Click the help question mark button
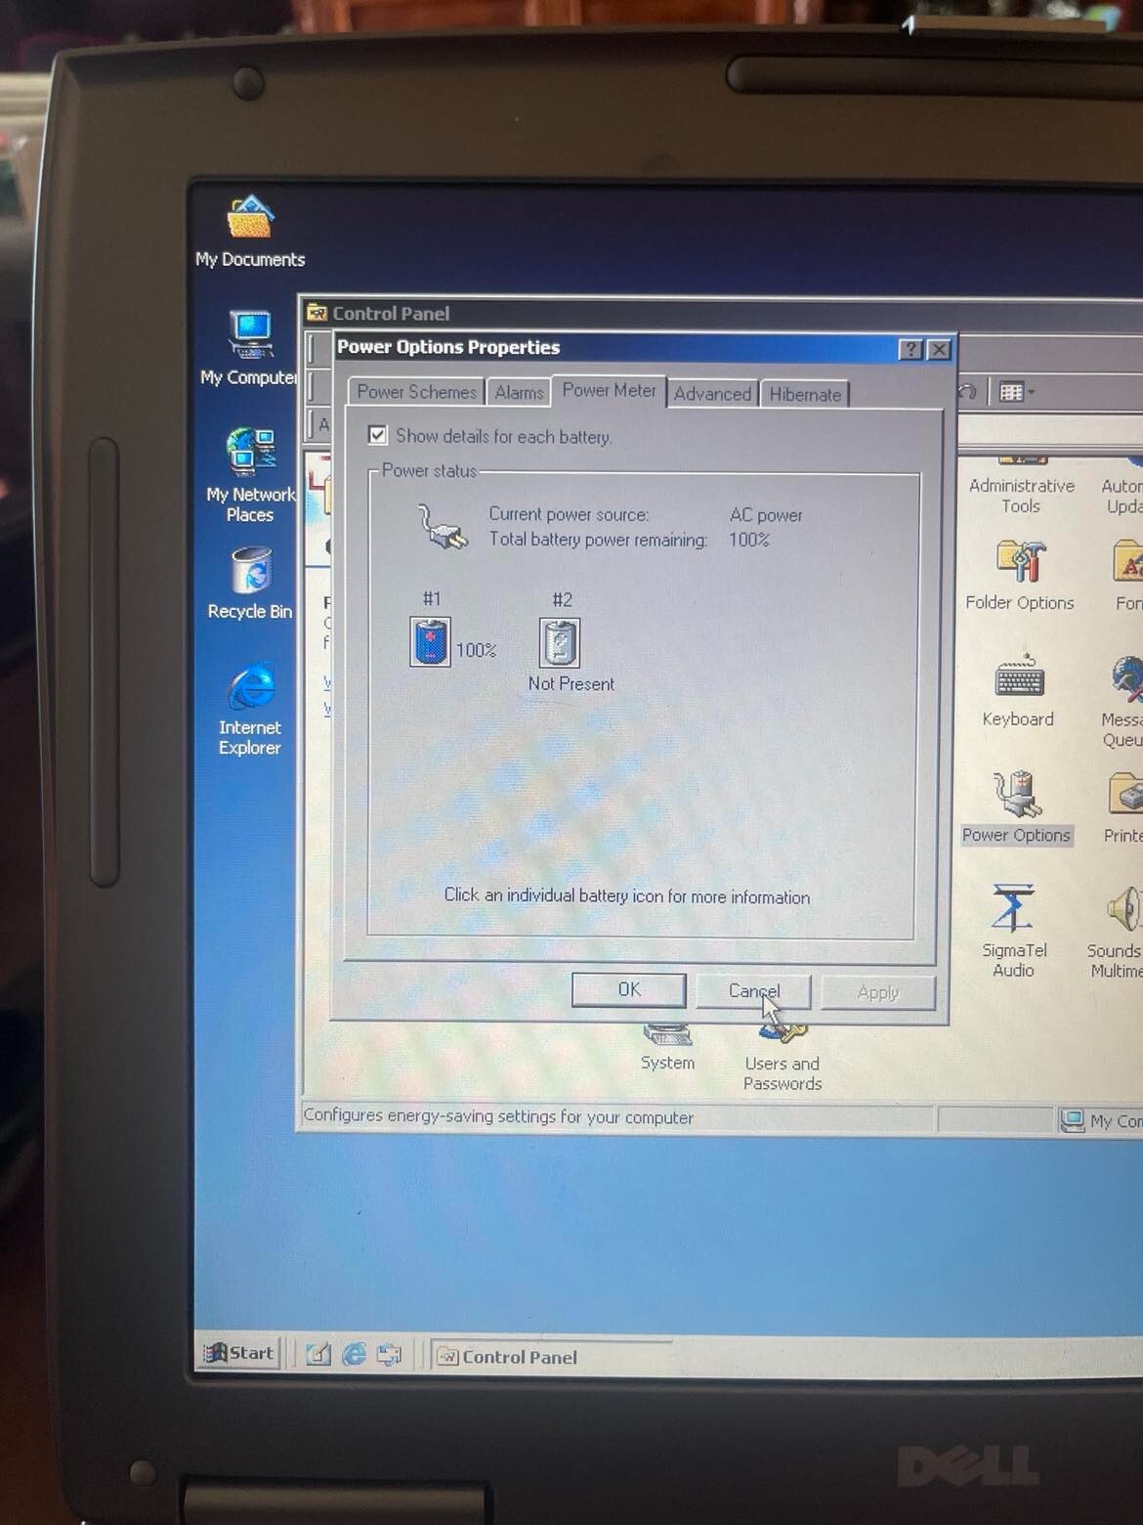This screenshot has height=1525, width=1143. tap(910, 349)
